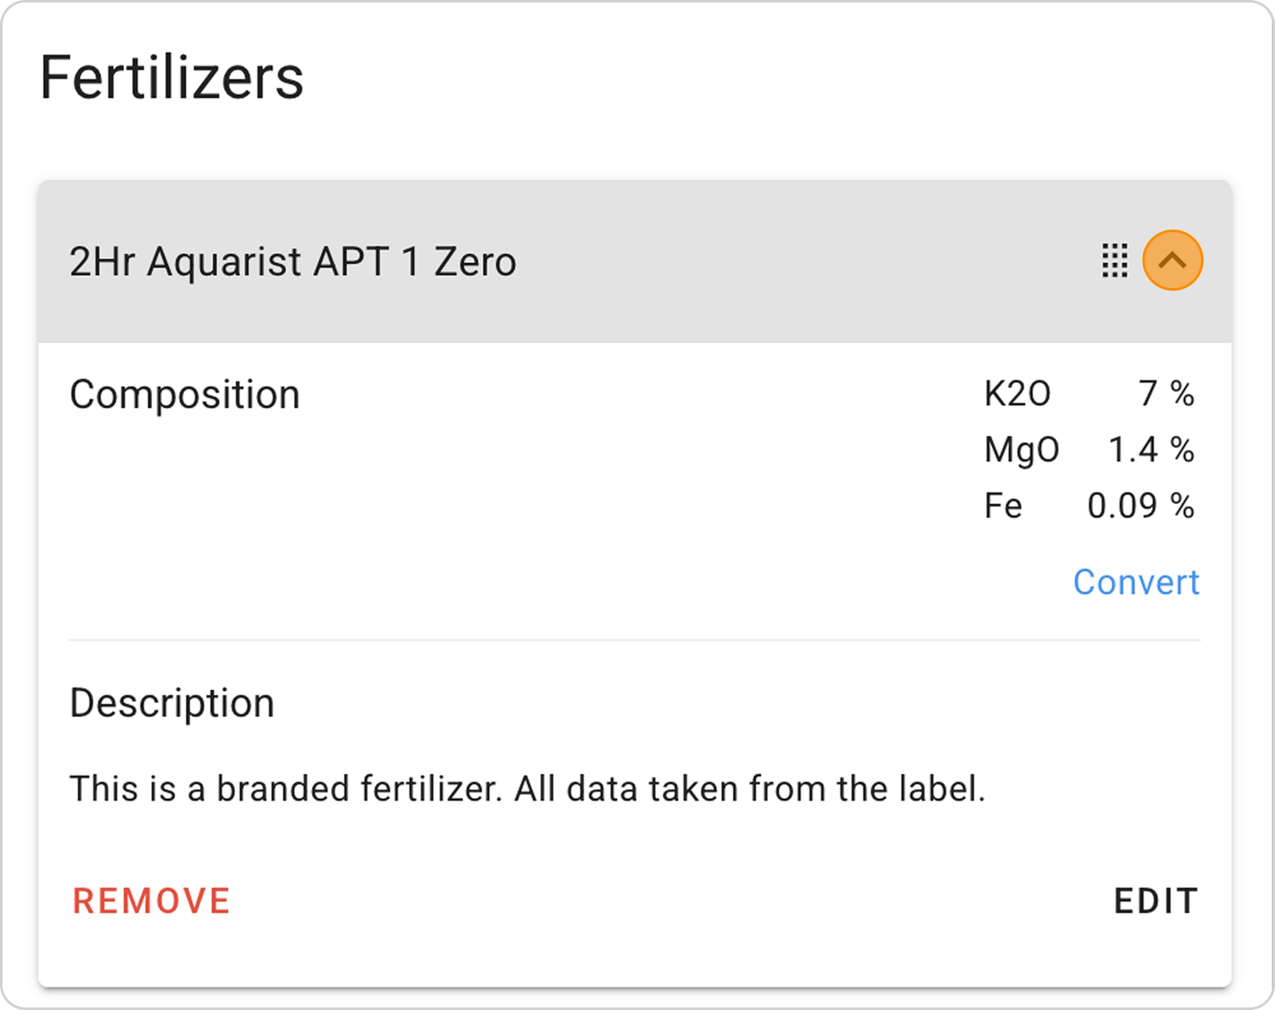Click the word 'branded' in the description
The height and width of the screenshot is (1010, 1275).
(283, 789)
